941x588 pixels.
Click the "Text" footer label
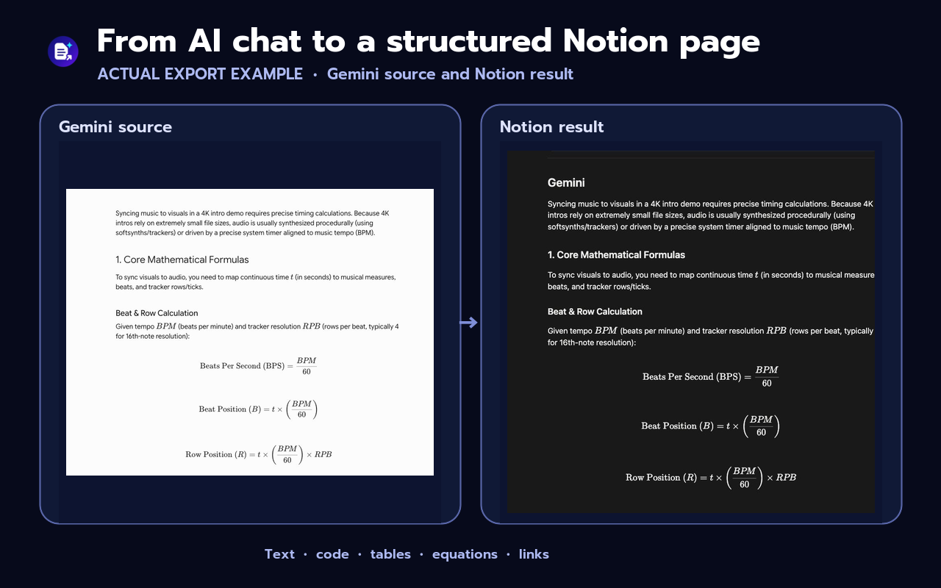279,554
